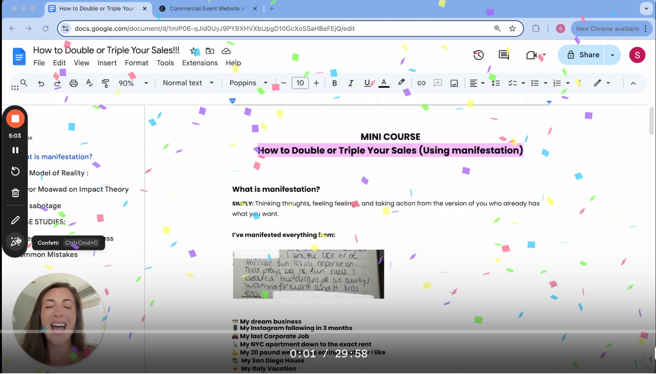Insert an image from the toolbar

coord(454,83)
